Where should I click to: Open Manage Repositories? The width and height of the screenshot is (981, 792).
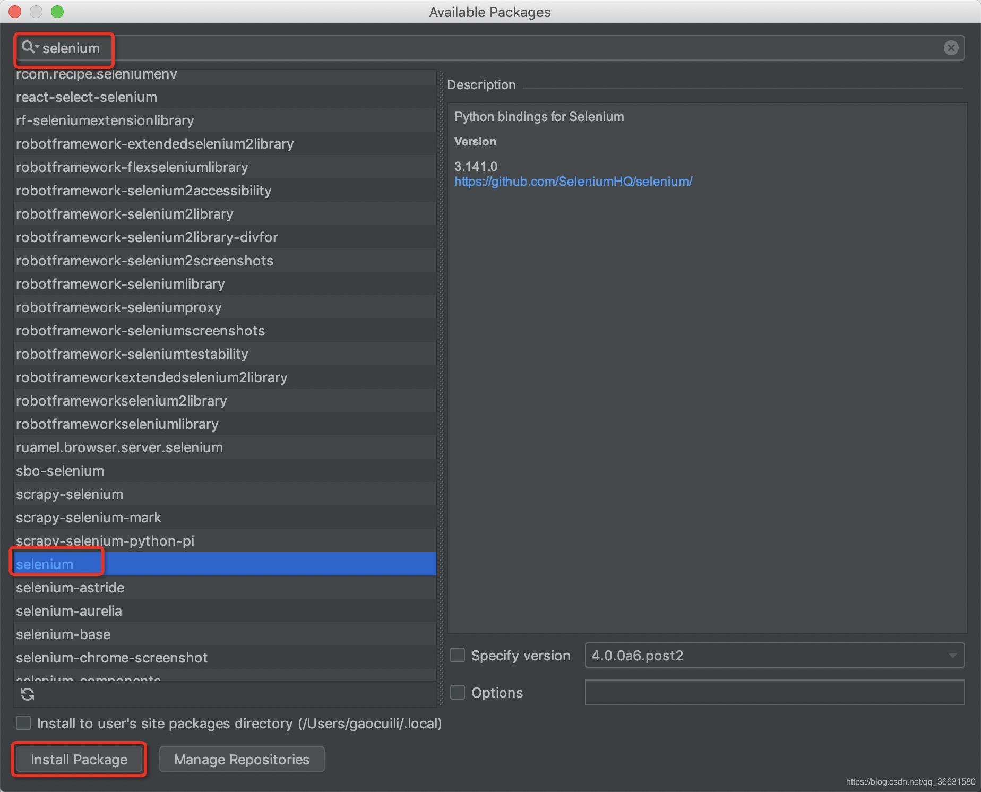(x=242, y=759)
